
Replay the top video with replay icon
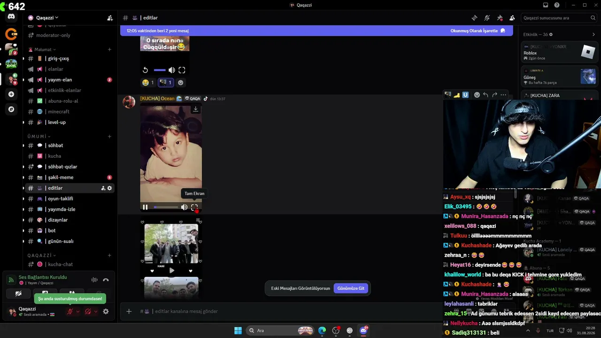point(145,70)
